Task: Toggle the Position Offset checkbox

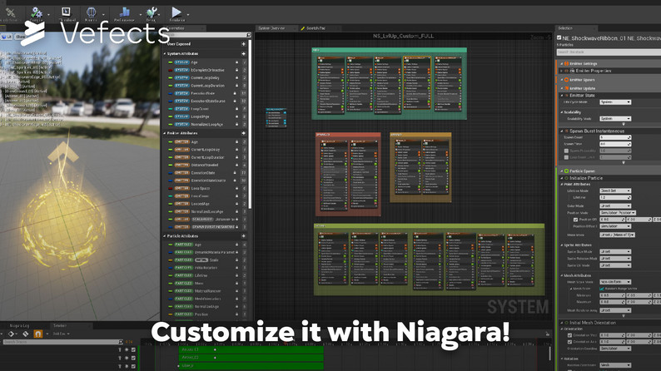Action: coord(575,220)
